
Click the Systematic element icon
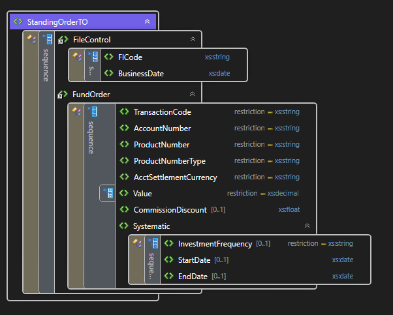coord(124,226)
